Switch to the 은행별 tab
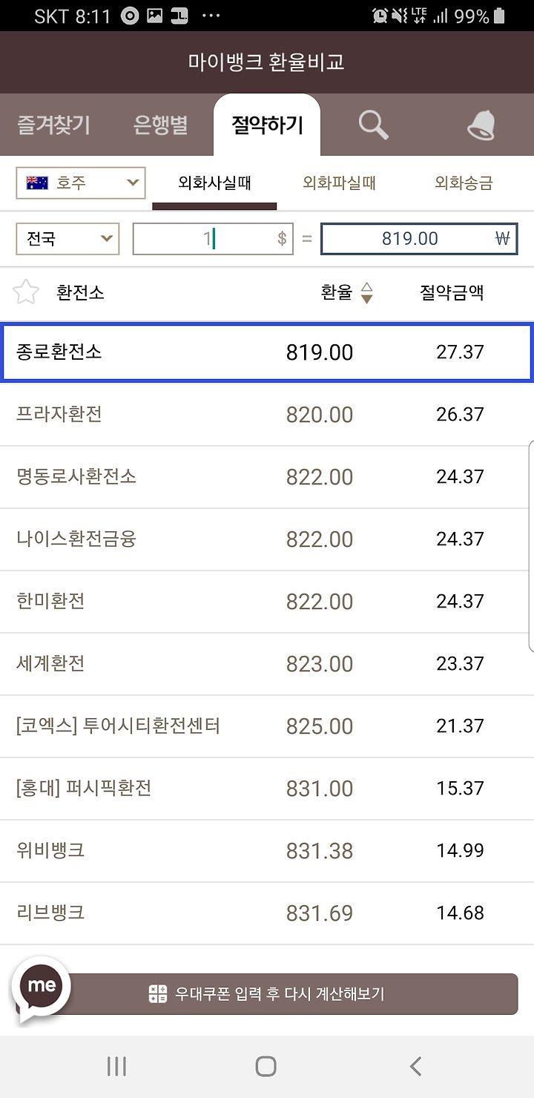This screenshot has width=534, height=1098. pyautogui.click(x=160, y=125)
